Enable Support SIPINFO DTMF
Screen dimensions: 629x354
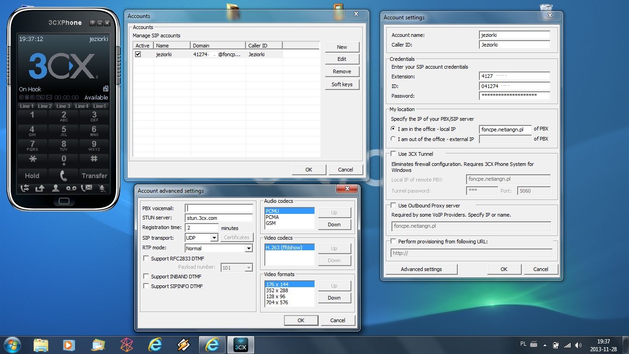[x=146, y=286]
